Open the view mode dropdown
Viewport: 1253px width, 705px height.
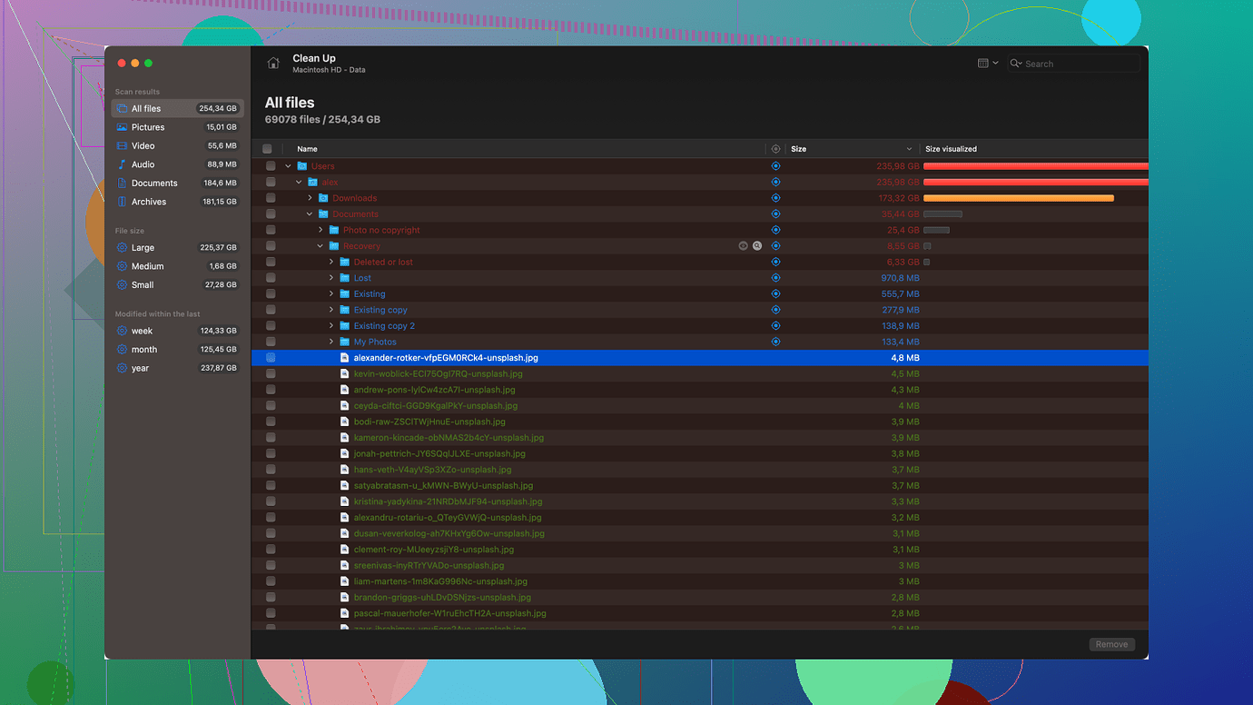(x=988, y=64)
